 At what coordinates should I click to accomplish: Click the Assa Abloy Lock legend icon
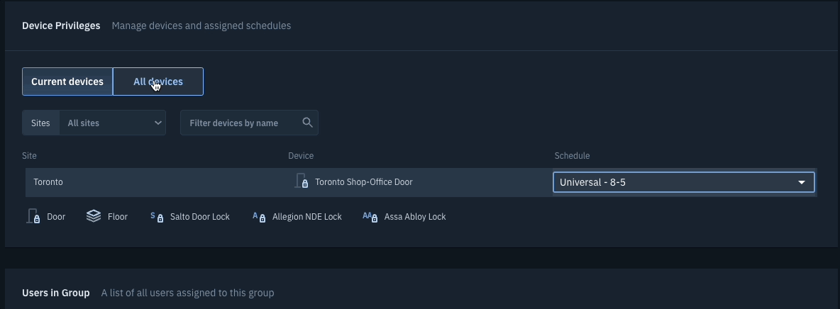pyautogui.click(x=370, y=216)
